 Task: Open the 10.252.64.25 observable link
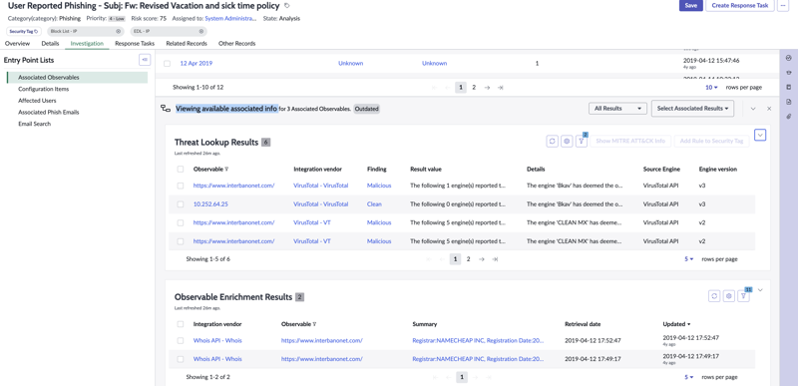tap(211, 204)
